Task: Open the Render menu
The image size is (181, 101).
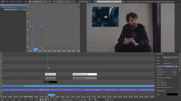Action: pos(12,2)
